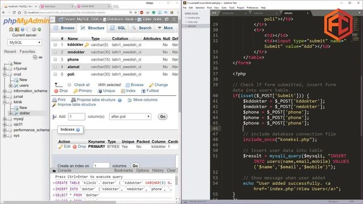
Task: Select the phone column checkbox
Action: tap(56, 59)
